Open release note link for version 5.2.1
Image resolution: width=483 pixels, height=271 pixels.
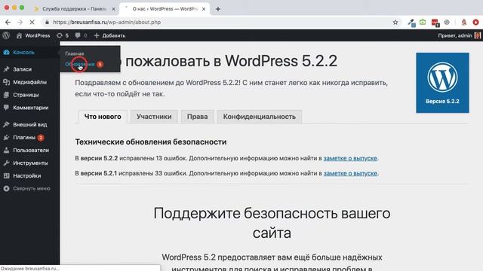point(350,173)
